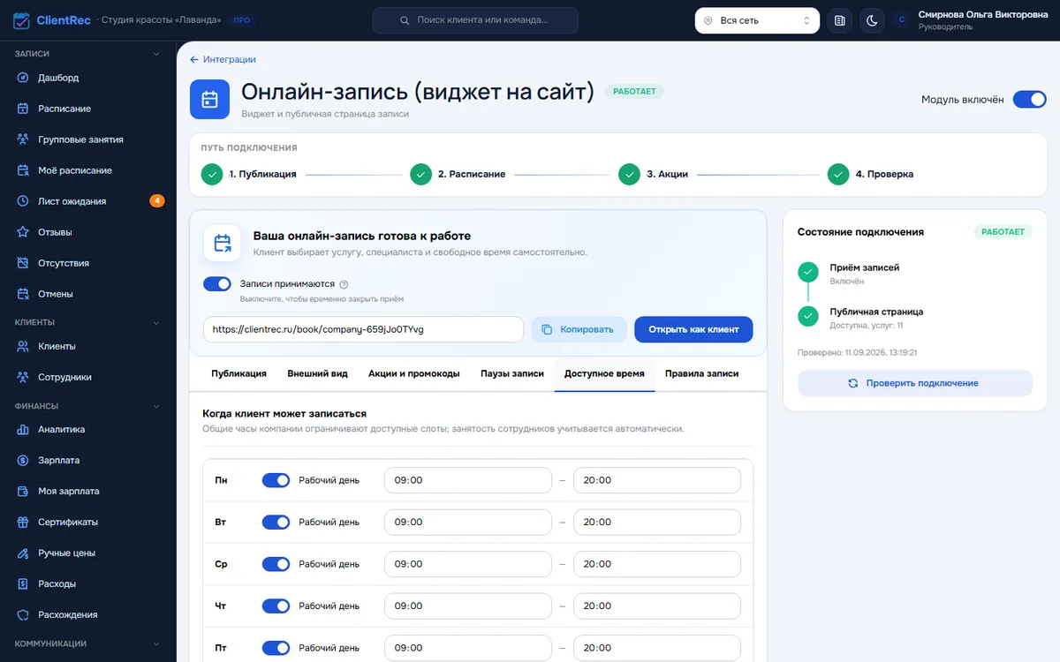The width and height of the screenshot is (1060, 662).
Task: Switch to the Публикация tab
Action: pyautogui.click(x=238, y=373)
